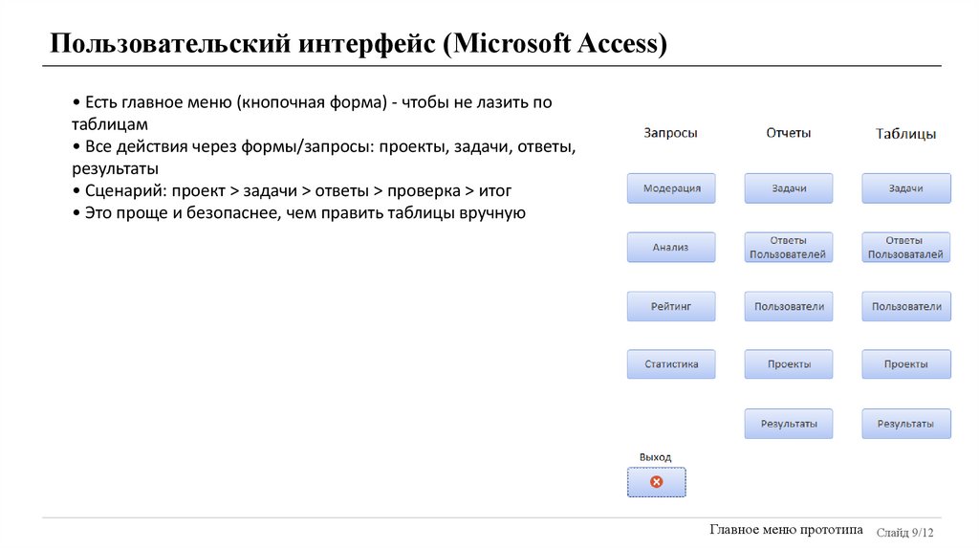The width and height of the screenshot is (979, 549).
Task: Open the Задачи report under Отчеты
Action: pos(789,188)
